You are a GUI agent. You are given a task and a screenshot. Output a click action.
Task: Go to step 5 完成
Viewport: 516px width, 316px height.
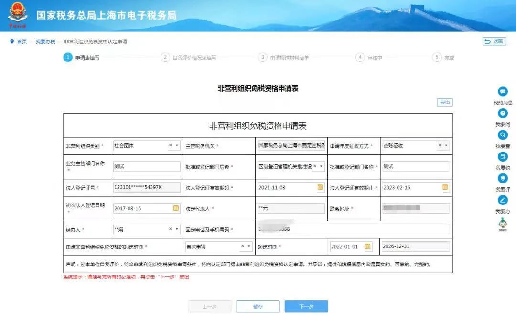pos(443,57)
